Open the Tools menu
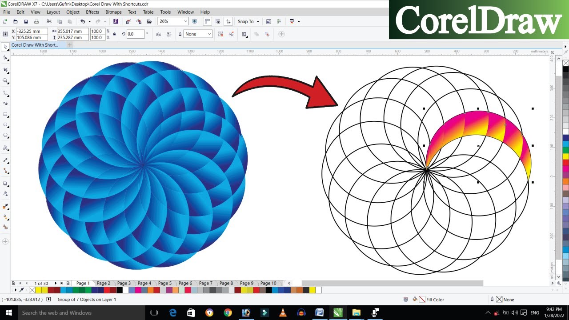The width and height of the screenshot is (569, 320). (x=165, y=12)
